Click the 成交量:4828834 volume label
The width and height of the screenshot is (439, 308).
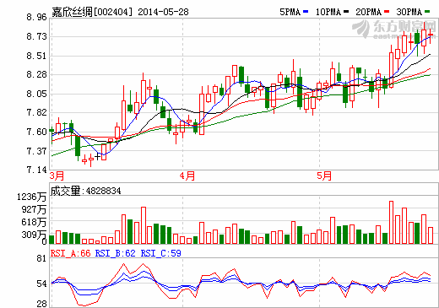coord(86,191)
